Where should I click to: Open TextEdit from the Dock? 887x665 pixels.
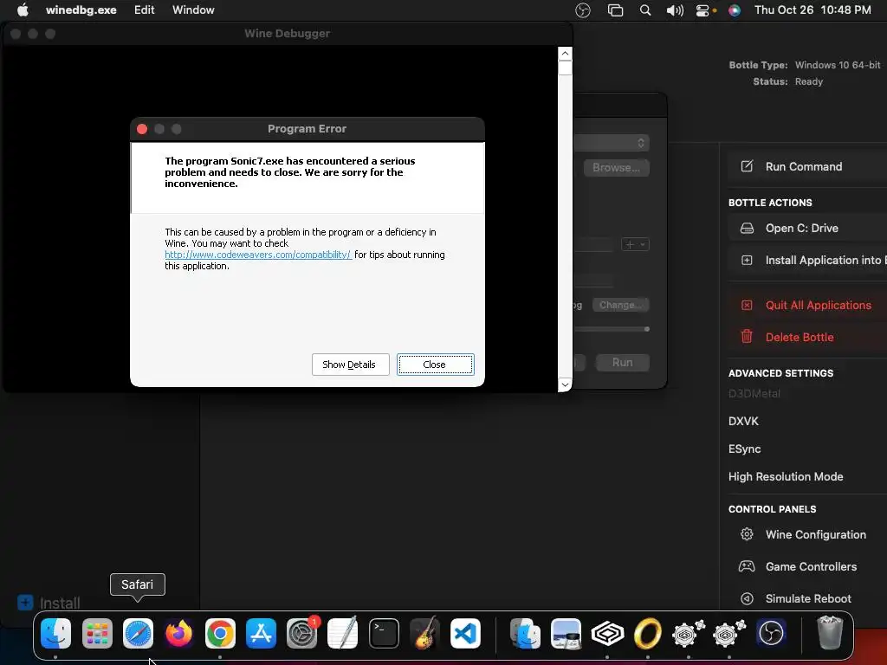[x=343, y=633]
